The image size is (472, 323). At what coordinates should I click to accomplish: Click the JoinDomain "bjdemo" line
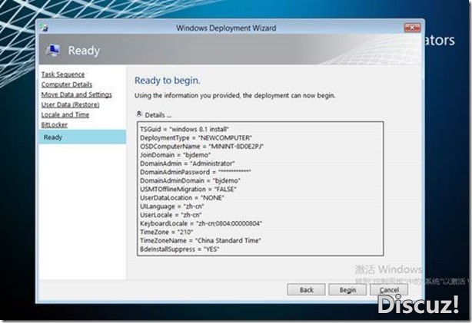[175, 155]
